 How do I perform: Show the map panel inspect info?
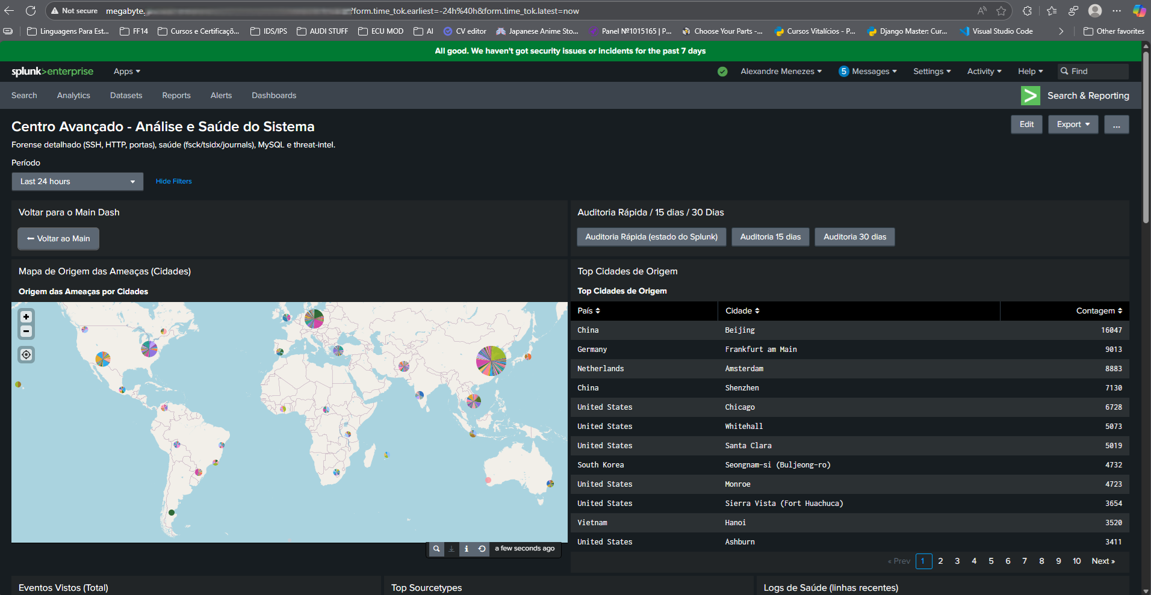click(466, 549)
